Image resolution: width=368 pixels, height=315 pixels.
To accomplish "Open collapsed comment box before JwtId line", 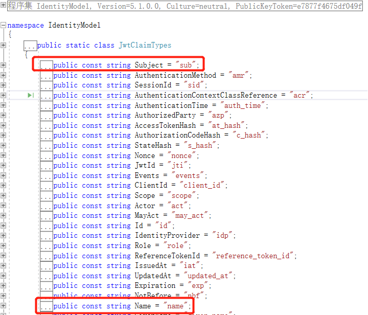I will pyautogui.click(x=46, y=166).
